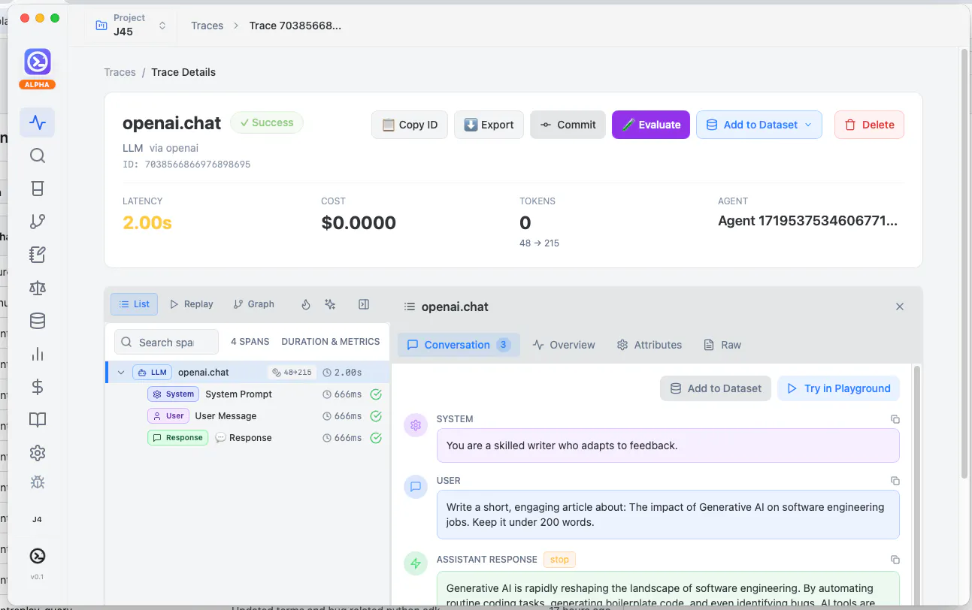972x610 pixels.
Task: Click the 2.00s latency value
Action: (147, 222)
